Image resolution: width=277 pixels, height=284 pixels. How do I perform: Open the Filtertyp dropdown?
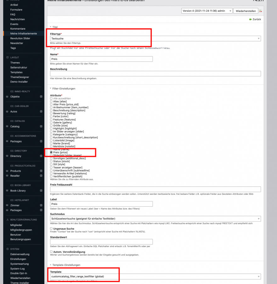(155, 38)
